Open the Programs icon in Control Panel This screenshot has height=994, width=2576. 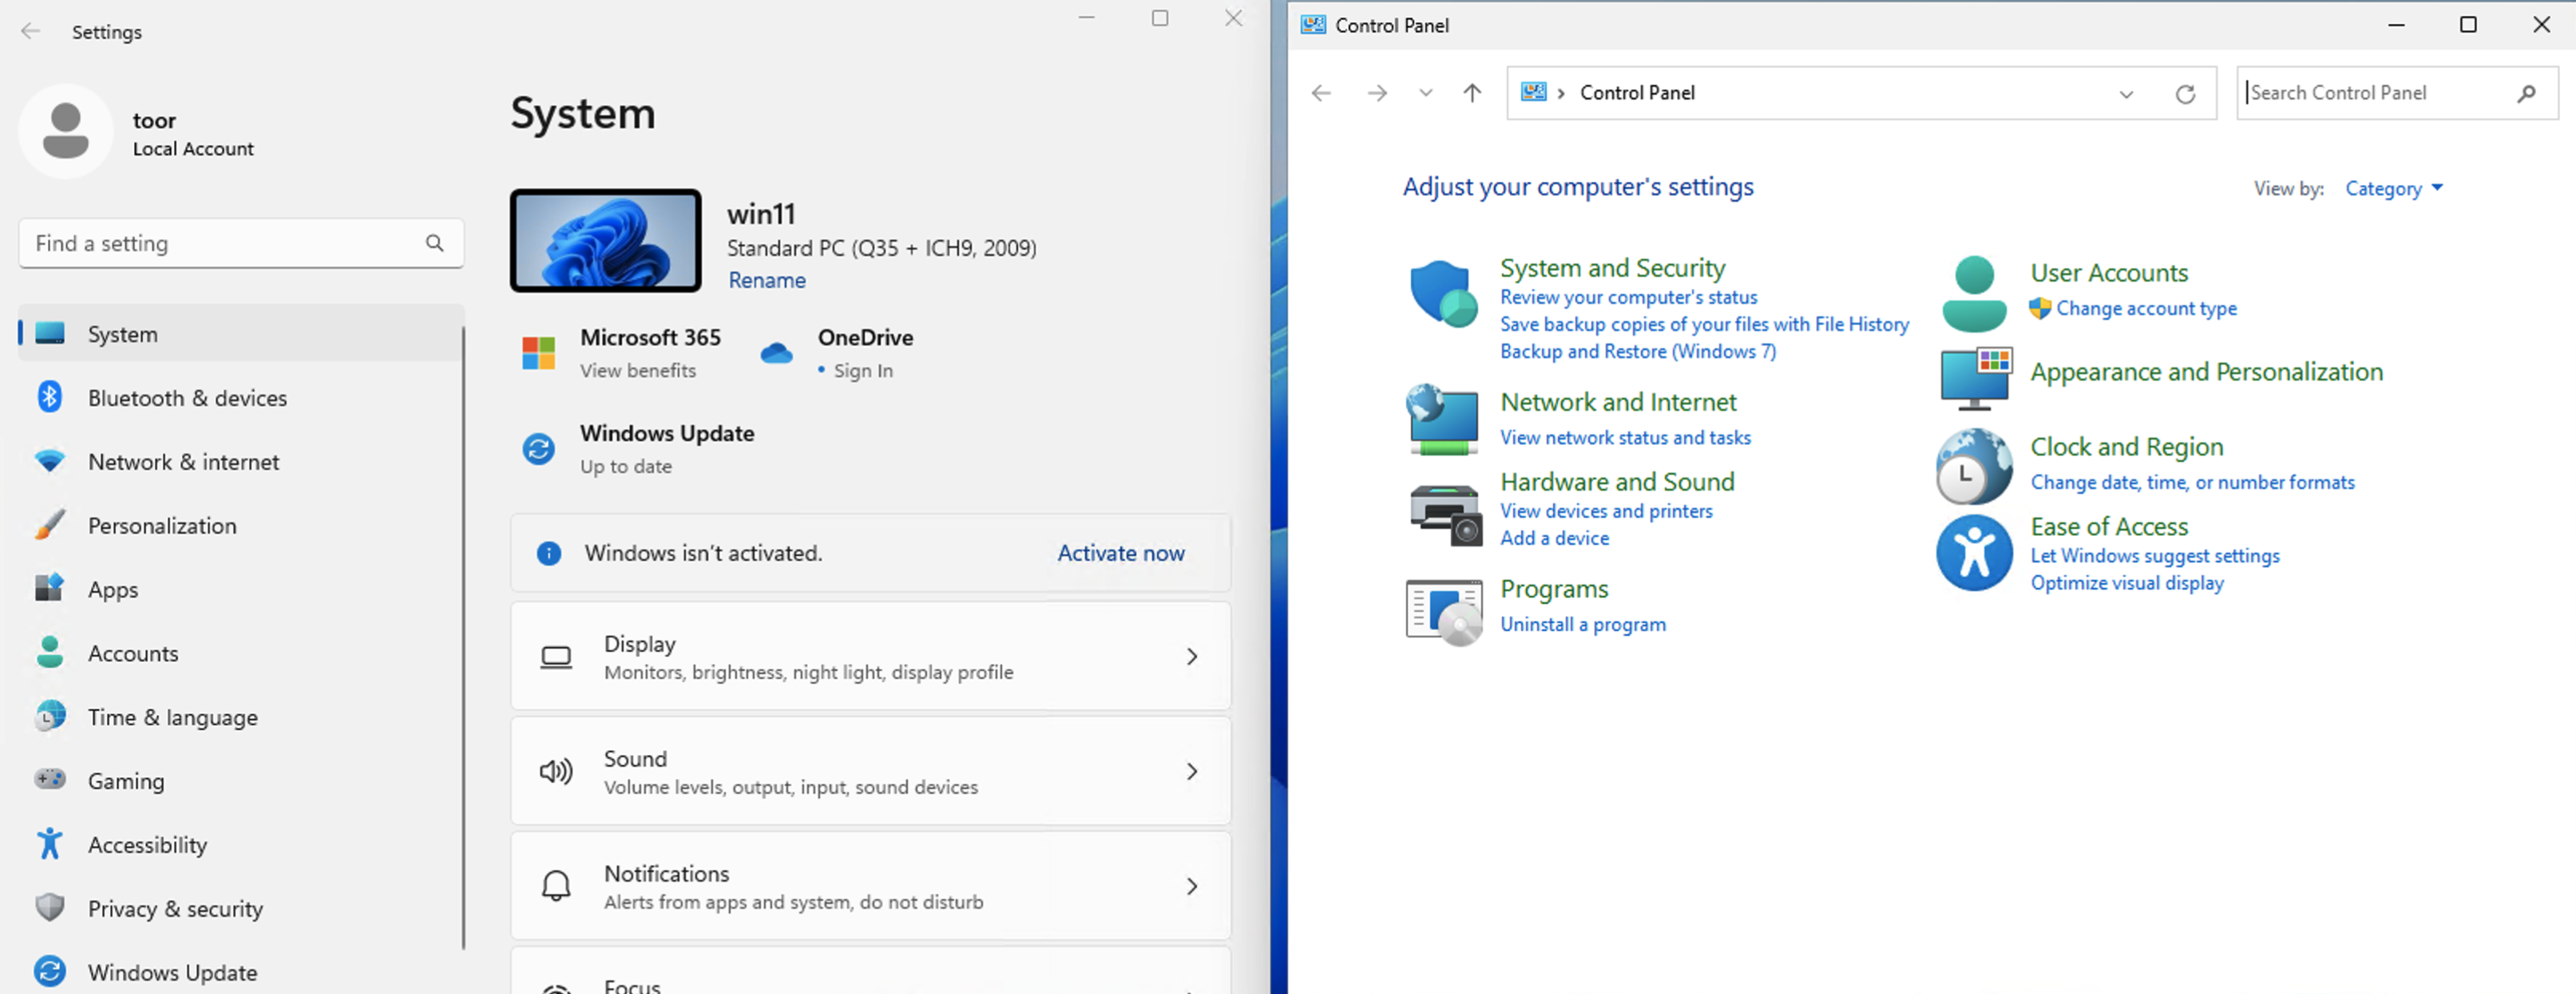pos(1443,611)
